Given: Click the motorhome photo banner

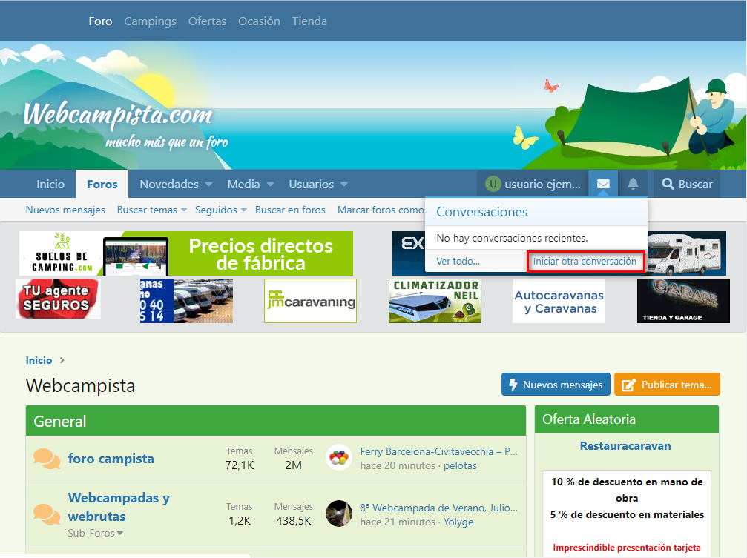Looking at the screenshot, I should (686, 253).
